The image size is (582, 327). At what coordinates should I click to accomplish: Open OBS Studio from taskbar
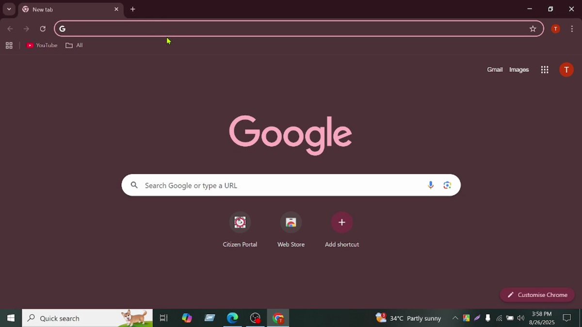[x=256, y=318]
